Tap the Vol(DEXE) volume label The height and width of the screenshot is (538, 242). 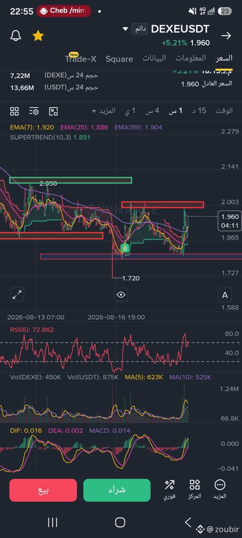pos(36,377)
